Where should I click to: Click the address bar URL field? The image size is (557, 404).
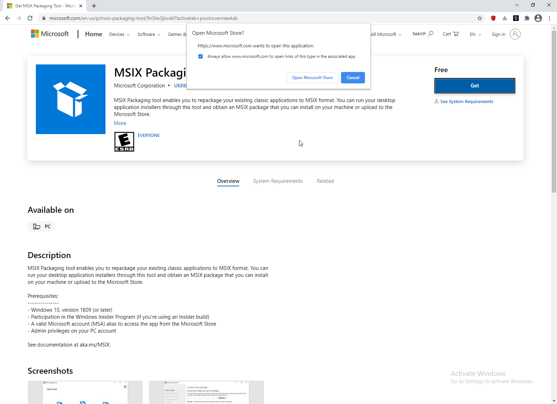pyautogui.click(x=258, y=18)
